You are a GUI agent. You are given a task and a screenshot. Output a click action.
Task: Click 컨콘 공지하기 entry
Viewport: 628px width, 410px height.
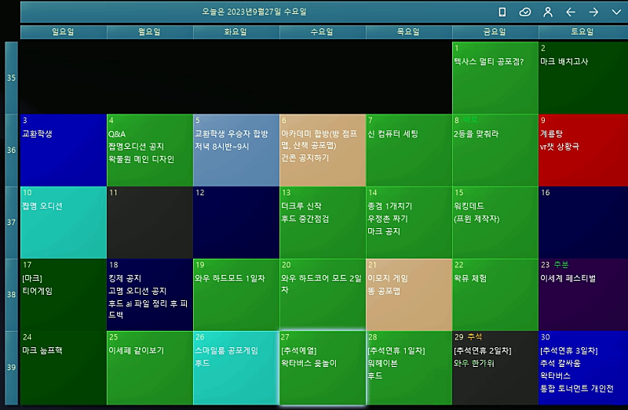point(305,158)
